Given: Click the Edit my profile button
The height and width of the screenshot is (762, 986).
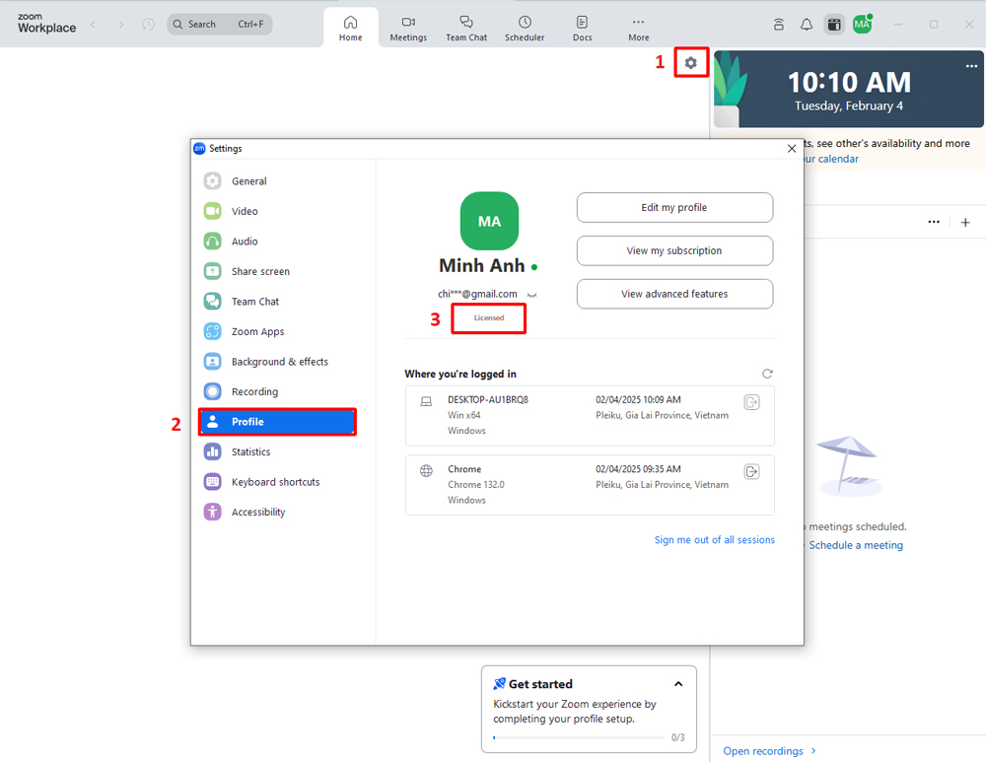Looking at the screenshot, I should [x=674, y=207].
